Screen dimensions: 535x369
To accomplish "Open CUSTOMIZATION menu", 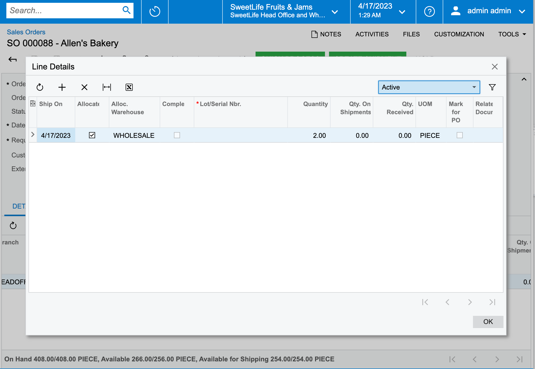I will click(459, 34).
